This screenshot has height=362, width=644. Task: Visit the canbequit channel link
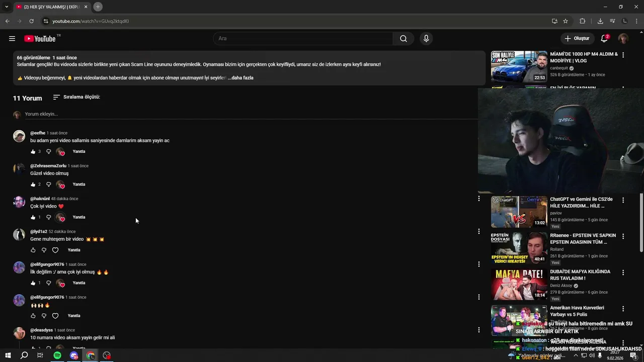click(x=558, y=68)
